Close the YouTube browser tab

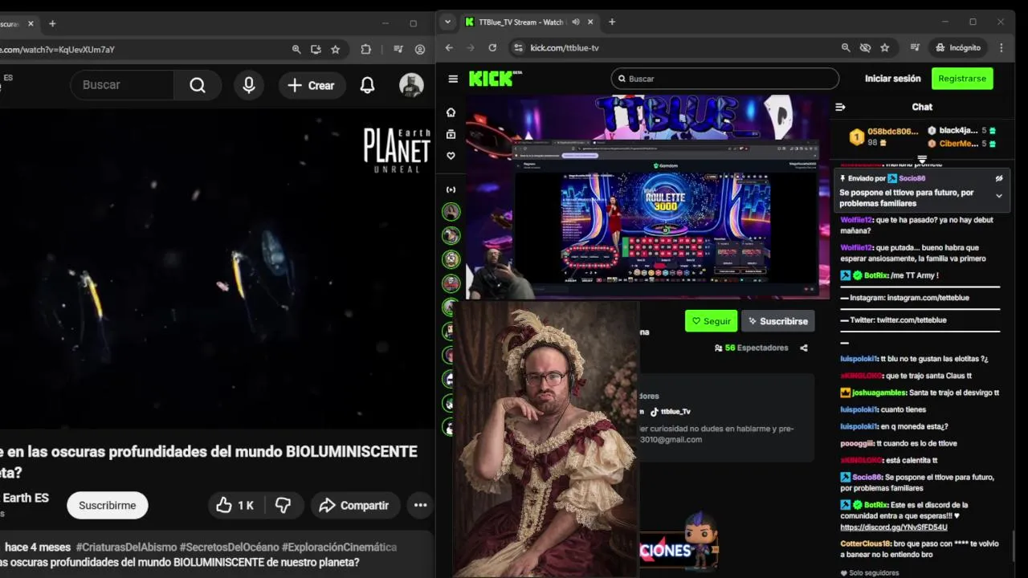pos(31,24)
